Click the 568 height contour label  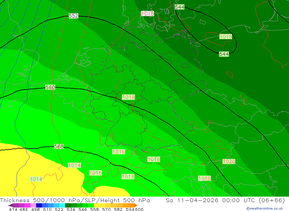[59, 146]
